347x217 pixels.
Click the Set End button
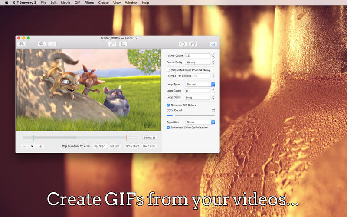coord(115,146)
